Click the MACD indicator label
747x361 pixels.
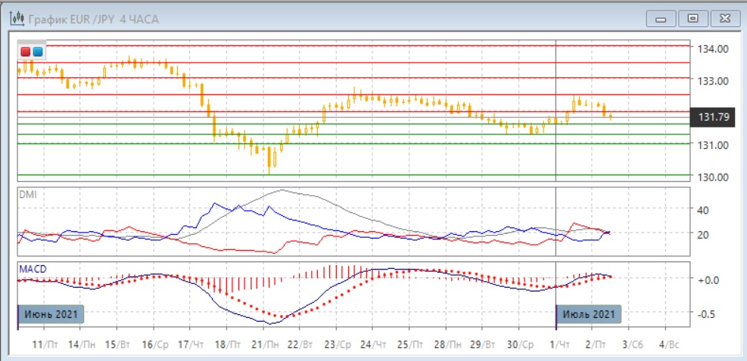32,270
